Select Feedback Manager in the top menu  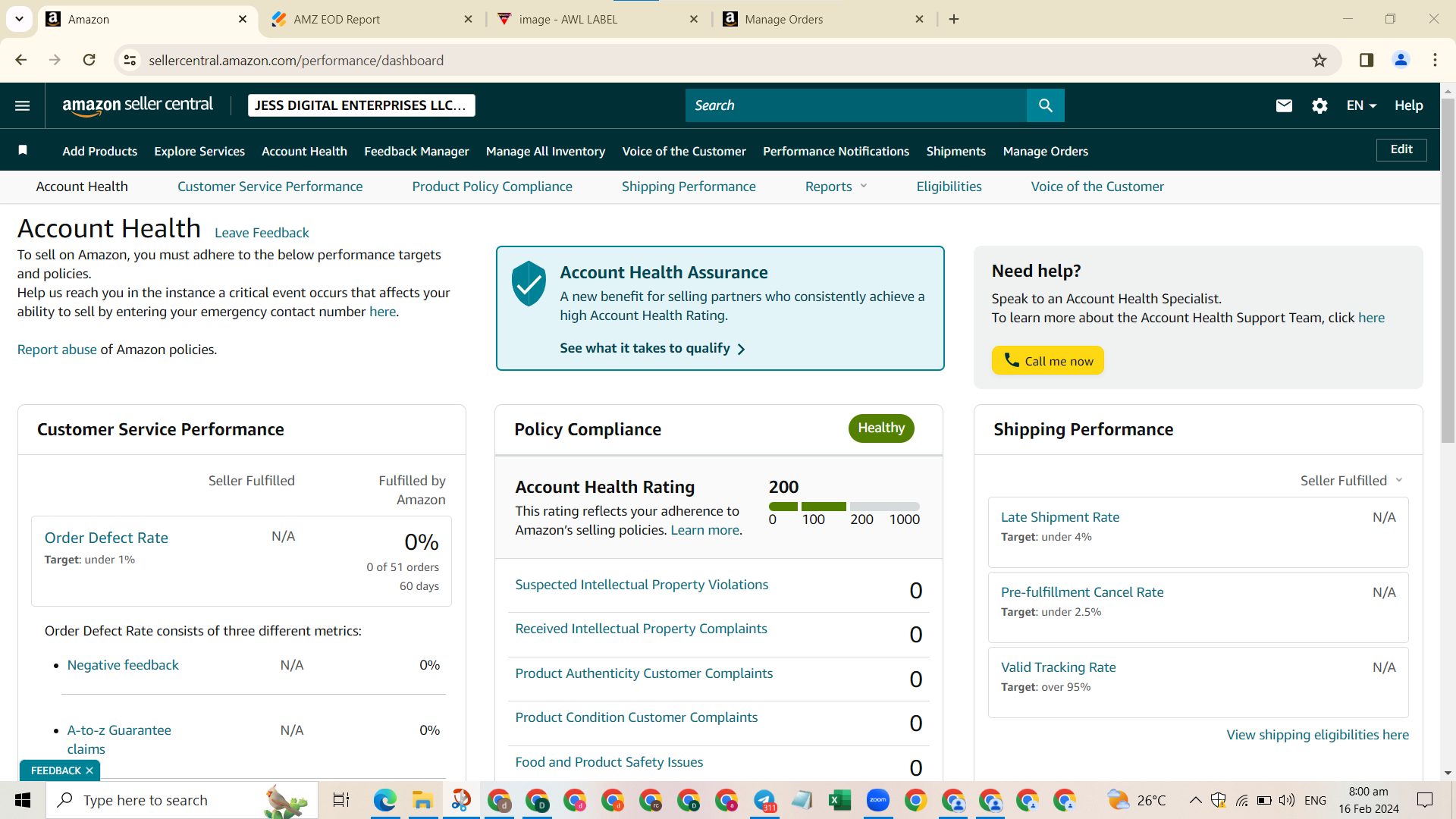(416, 151)
